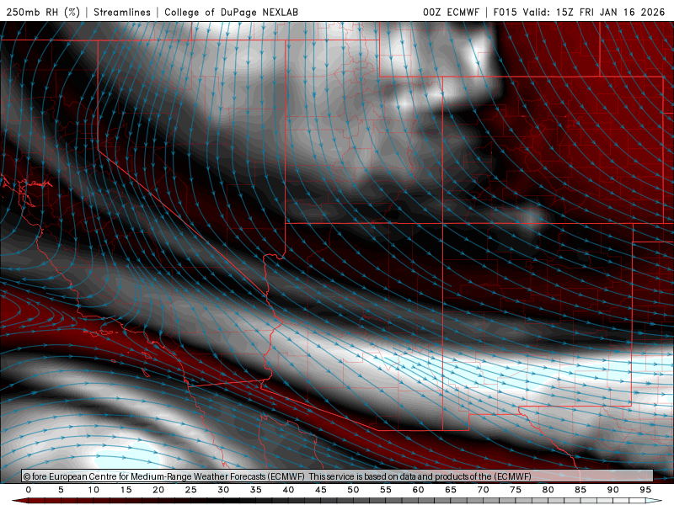This screenshot has width=674, height=505.
Task: Click the 60 label on the colorbar
Action: point(418,490)
